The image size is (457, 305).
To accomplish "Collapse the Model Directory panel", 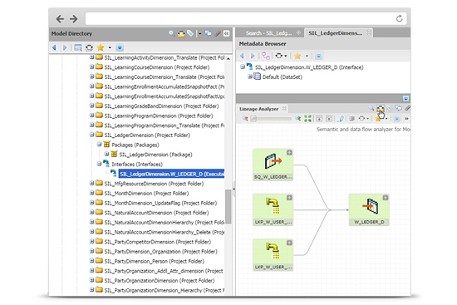I will tap(227, 33).
